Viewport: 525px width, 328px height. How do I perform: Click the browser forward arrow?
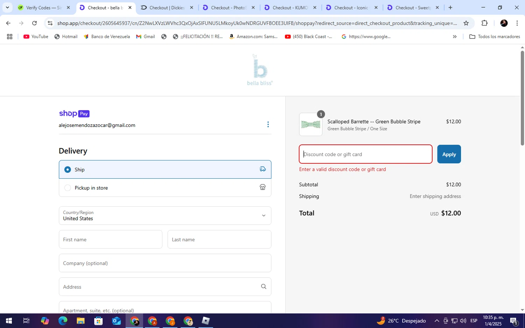(21, 23)
